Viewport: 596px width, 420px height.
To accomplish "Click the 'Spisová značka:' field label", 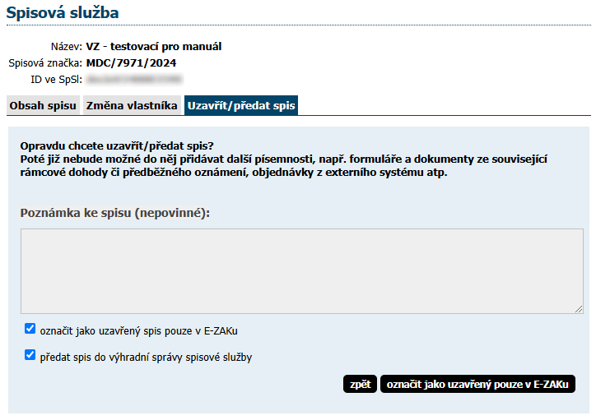I will [45, 62].
